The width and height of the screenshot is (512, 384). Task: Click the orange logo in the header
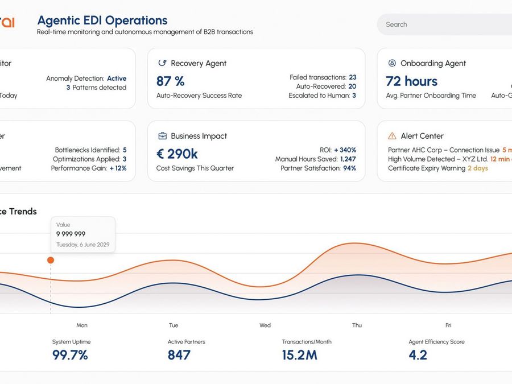point(7,22)
